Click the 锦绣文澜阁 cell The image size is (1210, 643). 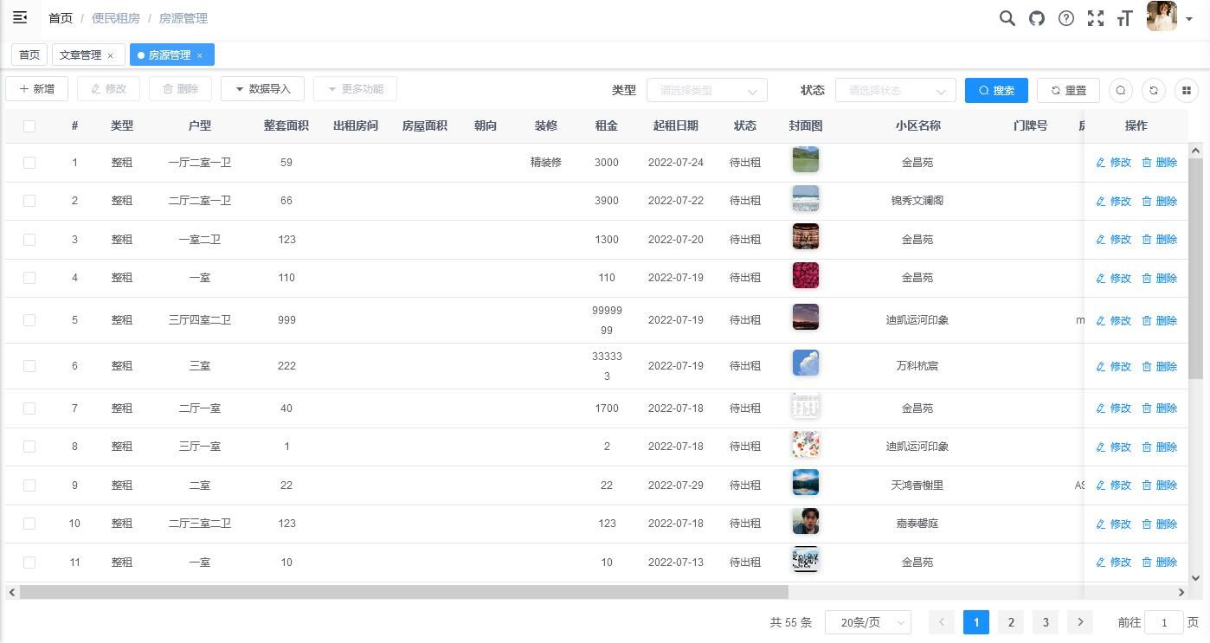pos(917,201)
